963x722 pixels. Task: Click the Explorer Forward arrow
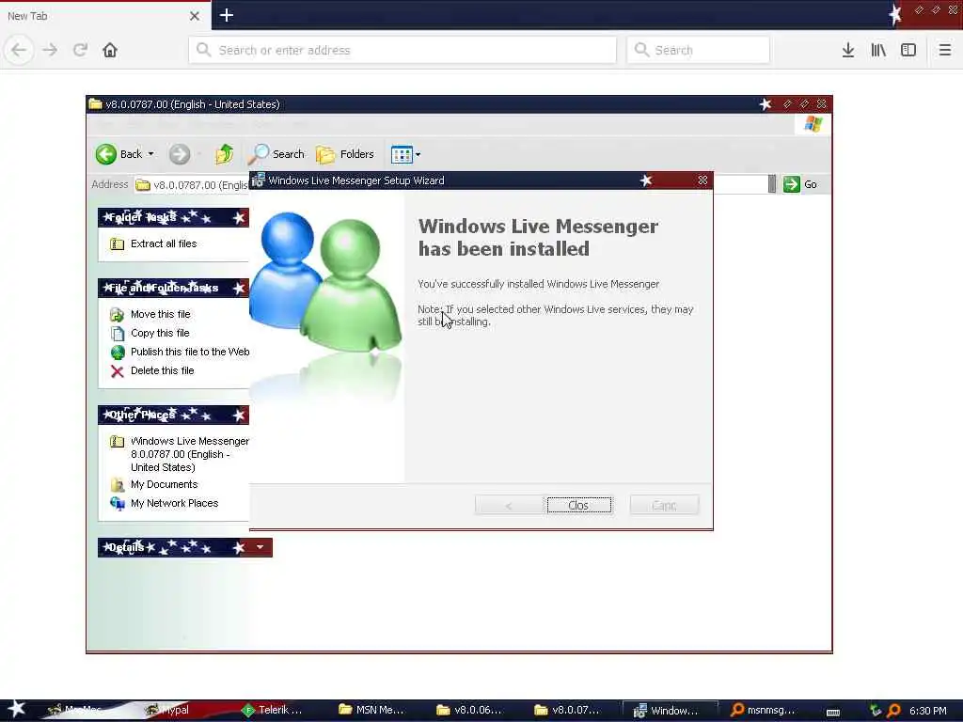coord(180,154)
